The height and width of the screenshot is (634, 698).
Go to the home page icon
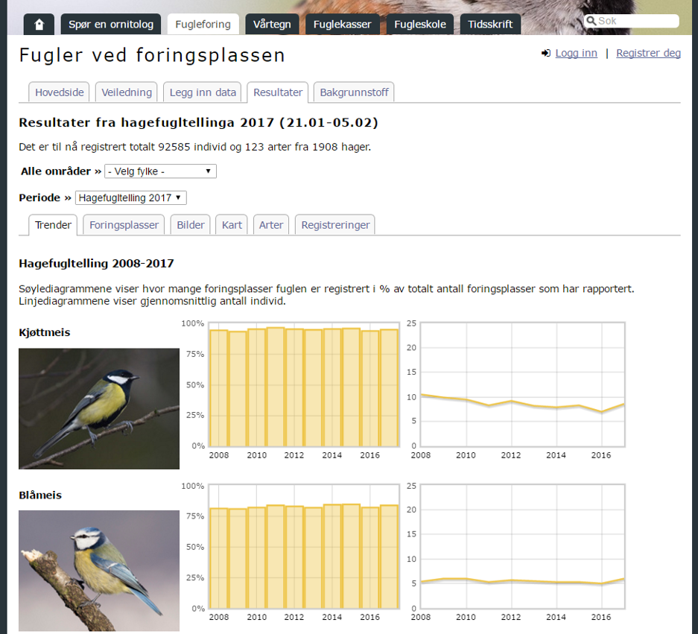click(x=39, y=24)
